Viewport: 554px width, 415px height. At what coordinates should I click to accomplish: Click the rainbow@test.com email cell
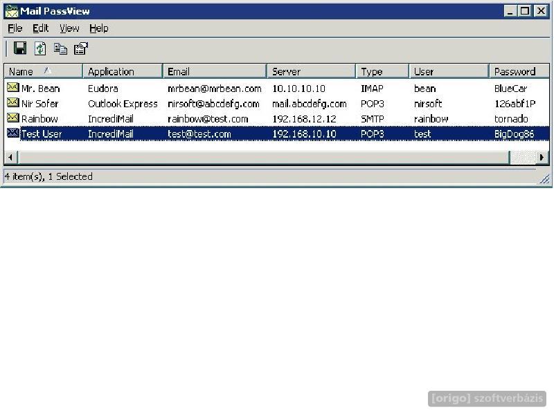click(x=208, y=119)
